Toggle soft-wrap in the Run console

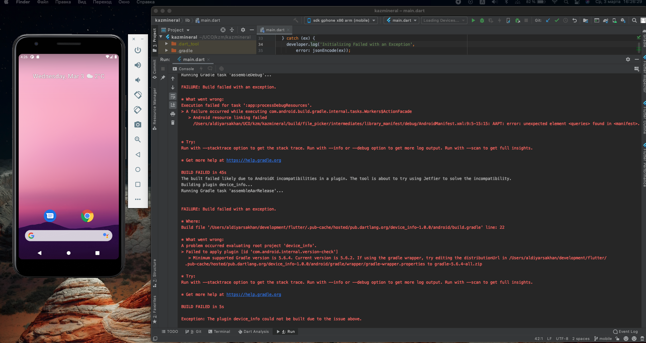click(x=173, y=96)
